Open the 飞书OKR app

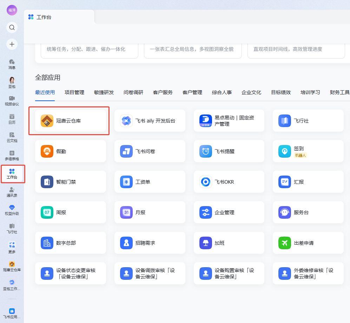click(229, 182)
